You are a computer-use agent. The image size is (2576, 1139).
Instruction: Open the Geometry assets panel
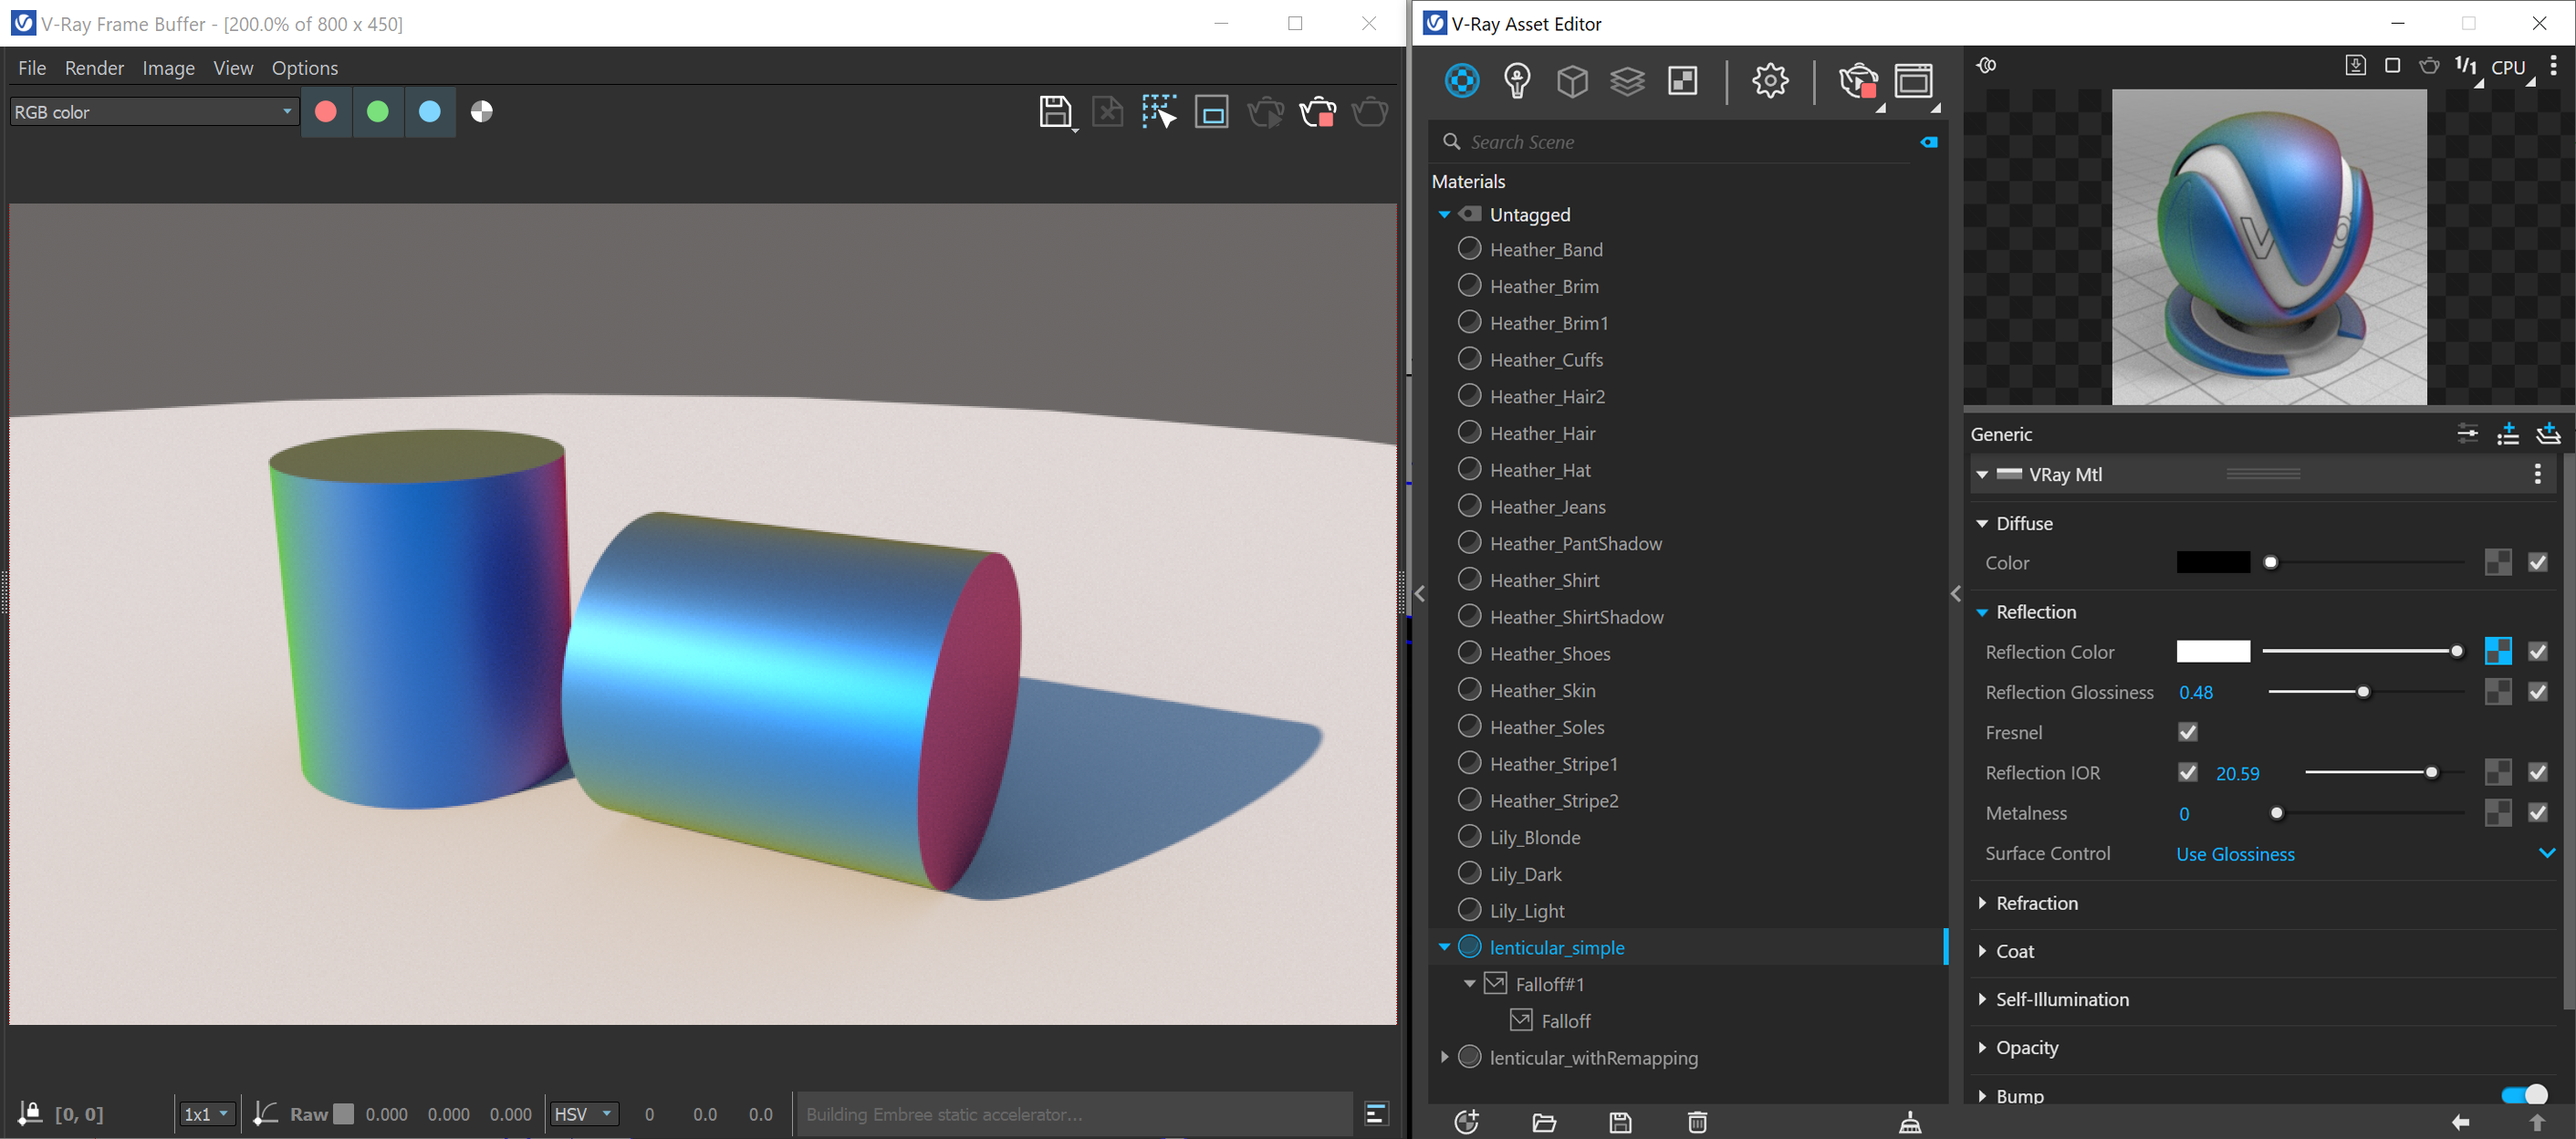click(x=1572, y=81)
